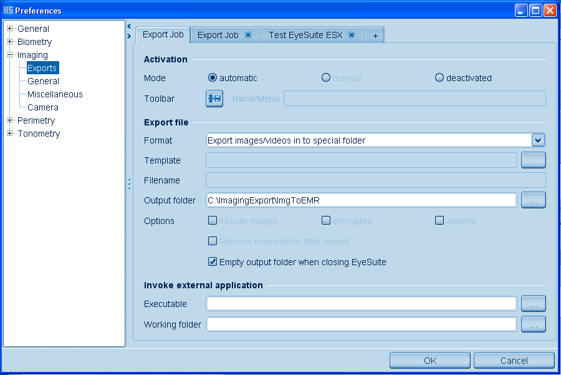Select the automatic mode radio button

coord(213,78)
